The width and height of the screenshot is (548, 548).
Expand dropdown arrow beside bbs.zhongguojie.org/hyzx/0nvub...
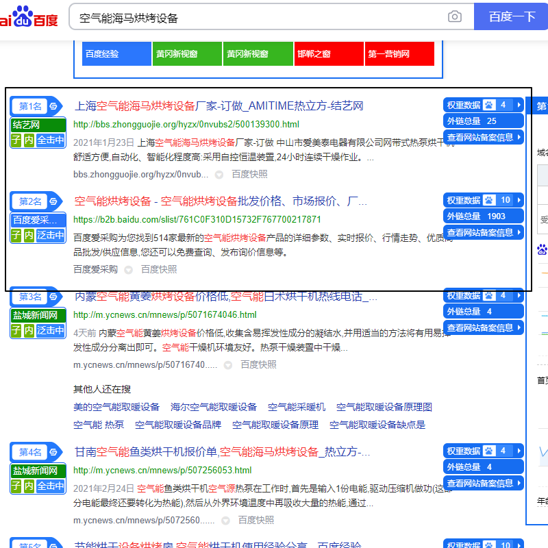219,175
